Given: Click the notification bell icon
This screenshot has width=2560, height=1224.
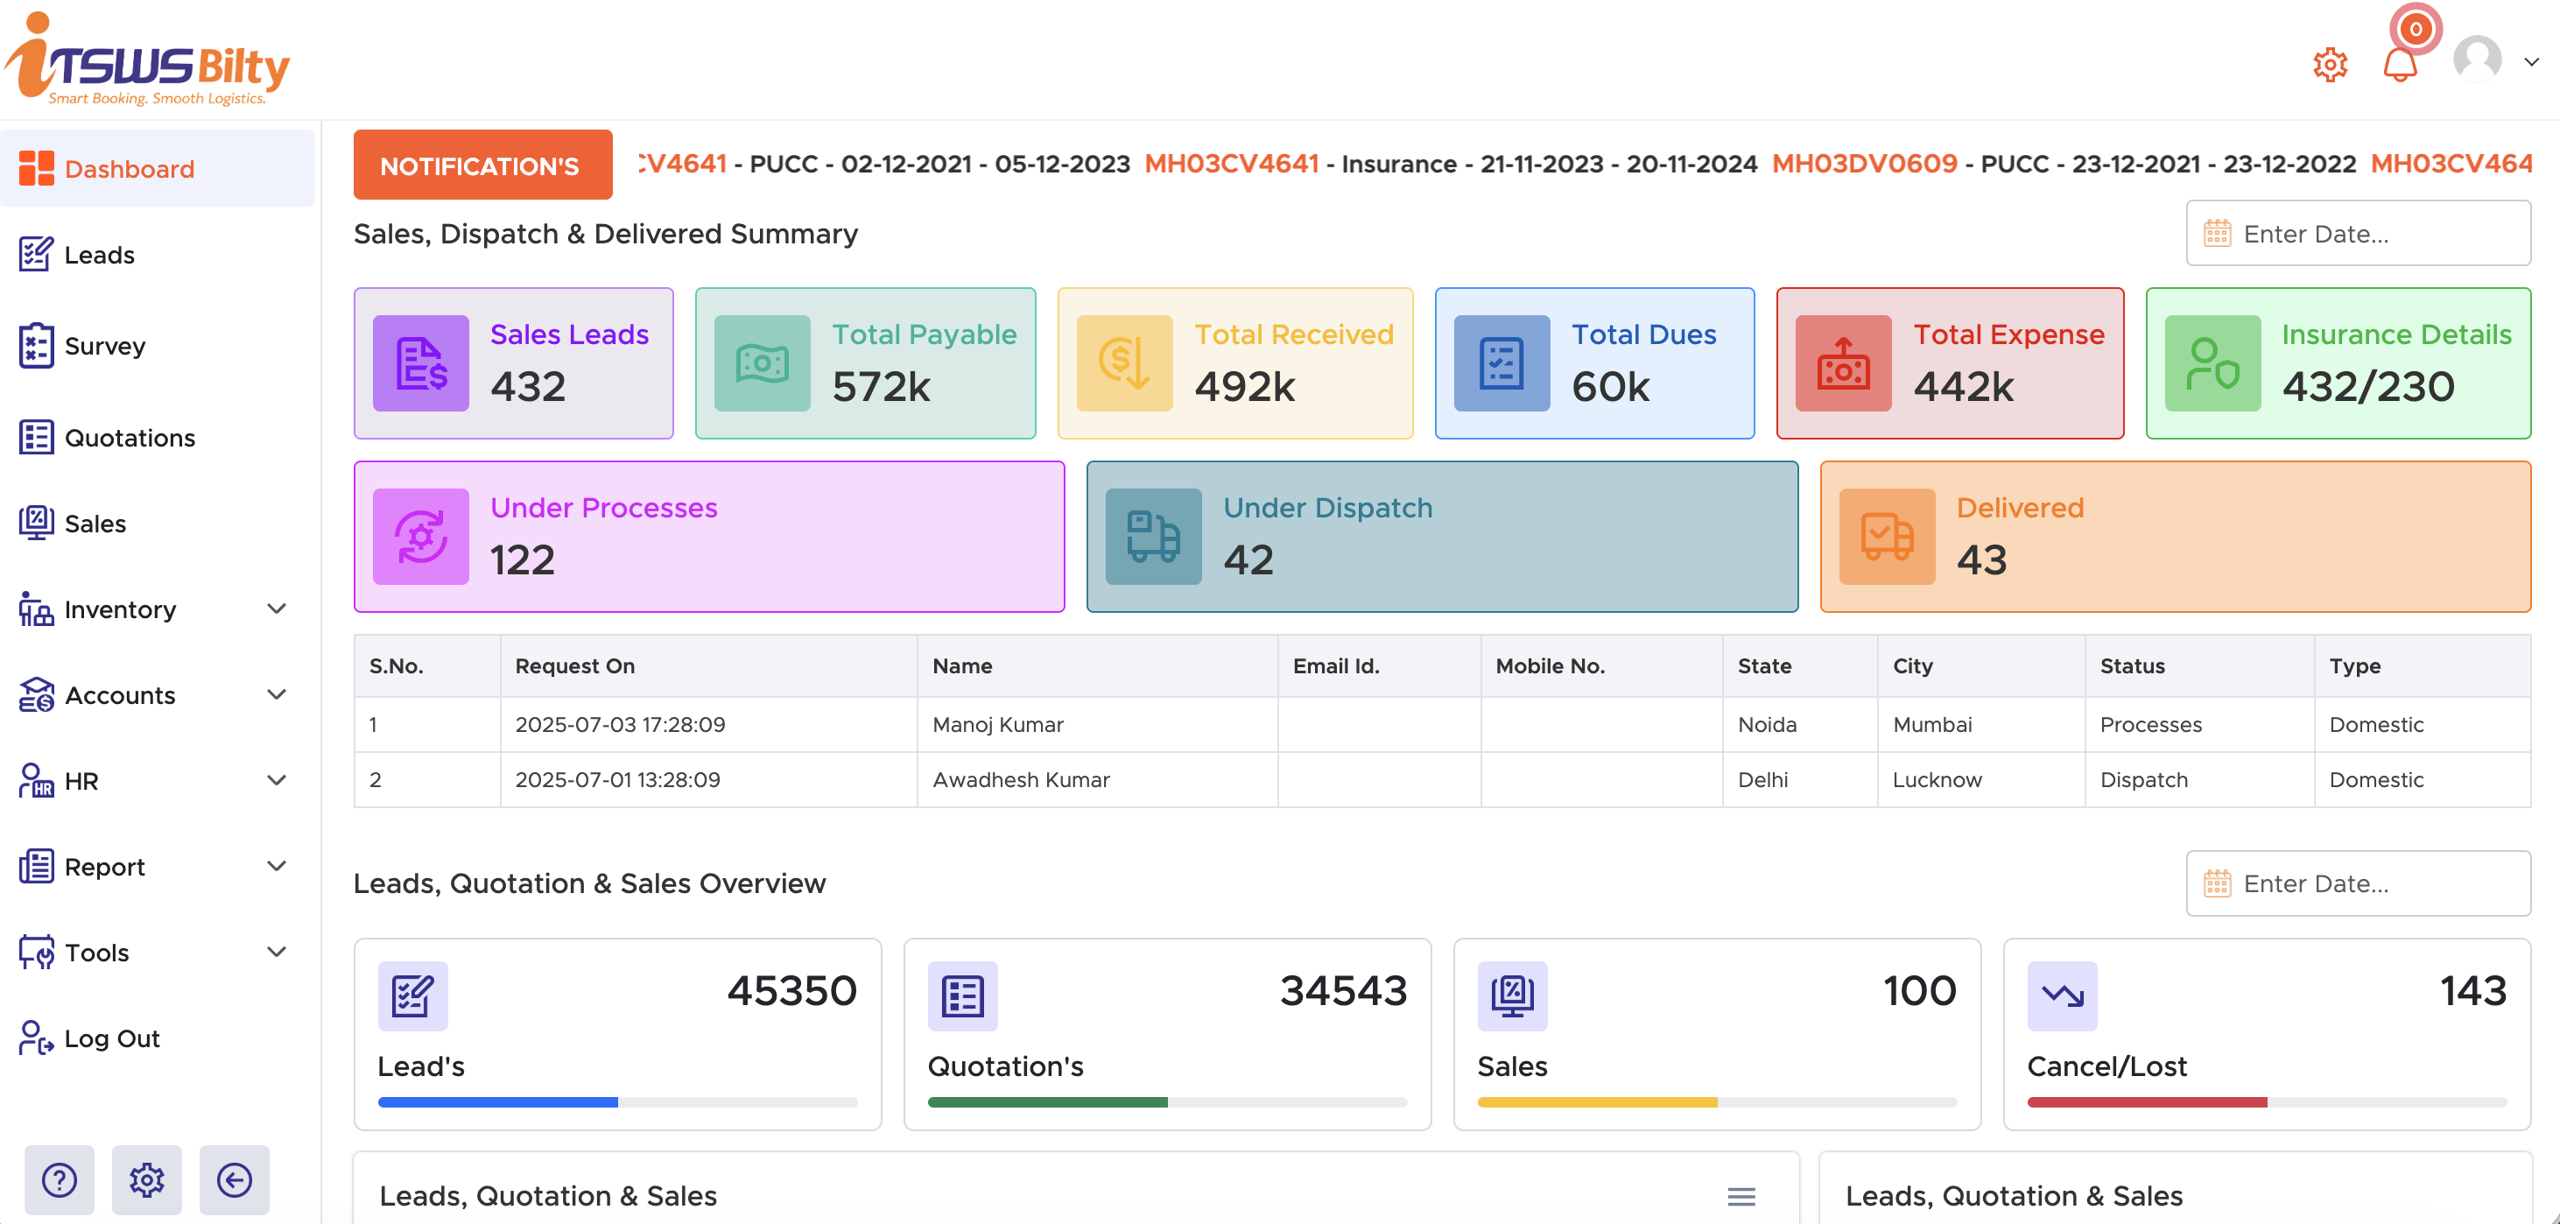Looking at the screenshot, I should point(2401,67).
